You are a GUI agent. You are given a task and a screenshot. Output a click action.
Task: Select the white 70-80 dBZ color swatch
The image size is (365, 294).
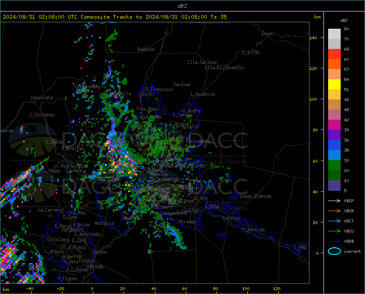[x=334, y=34]
